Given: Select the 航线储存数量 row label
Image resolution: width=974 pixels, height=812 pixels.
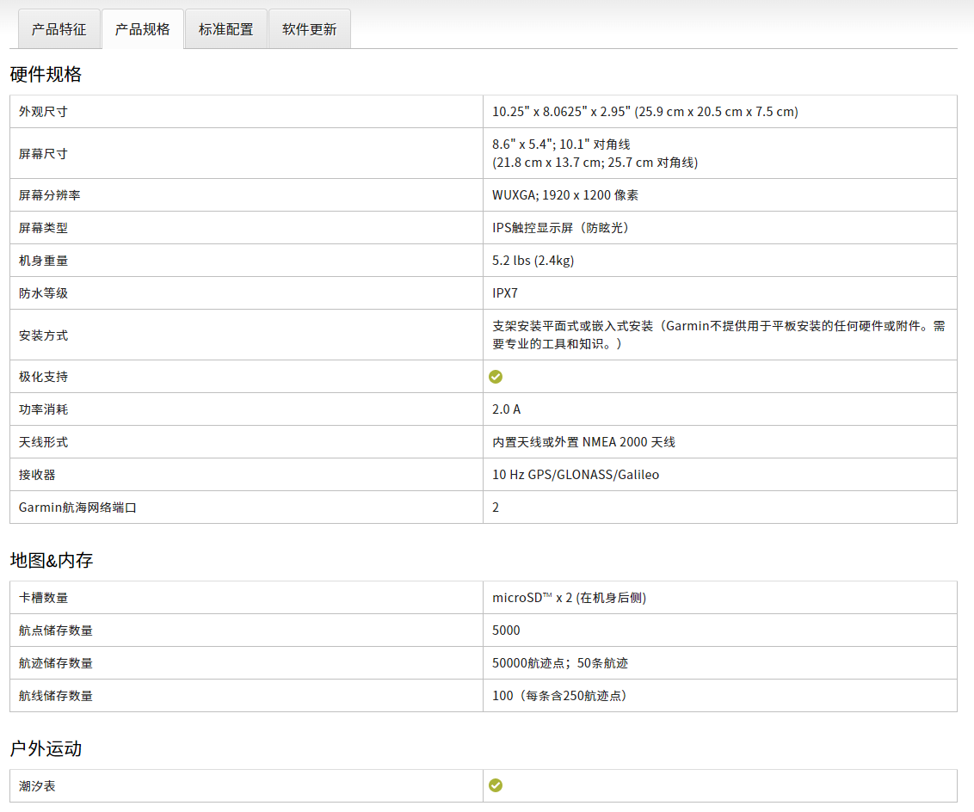Looking at the screenshot, I should 56,696.
